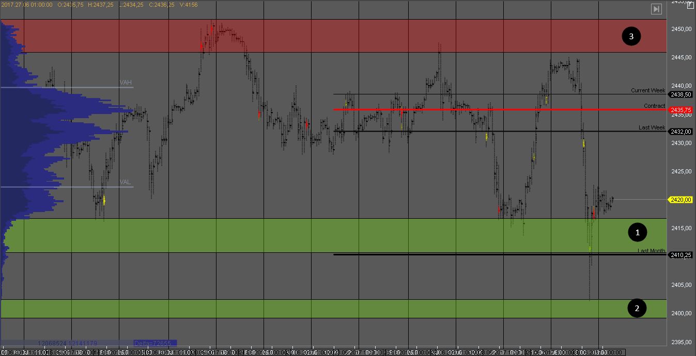Select the red 2435,75 Contract price tag
The image size is (696, 356).
[x=680, y=110]
